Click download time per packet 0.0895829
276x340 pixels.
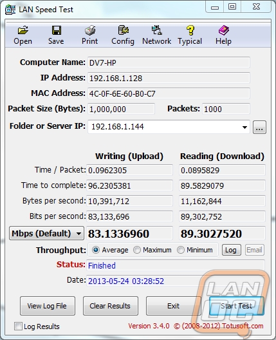pos(222,170)
